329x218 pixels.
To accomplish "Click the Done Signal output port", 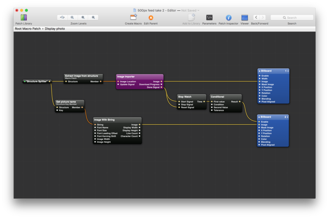I will point(161,88).
